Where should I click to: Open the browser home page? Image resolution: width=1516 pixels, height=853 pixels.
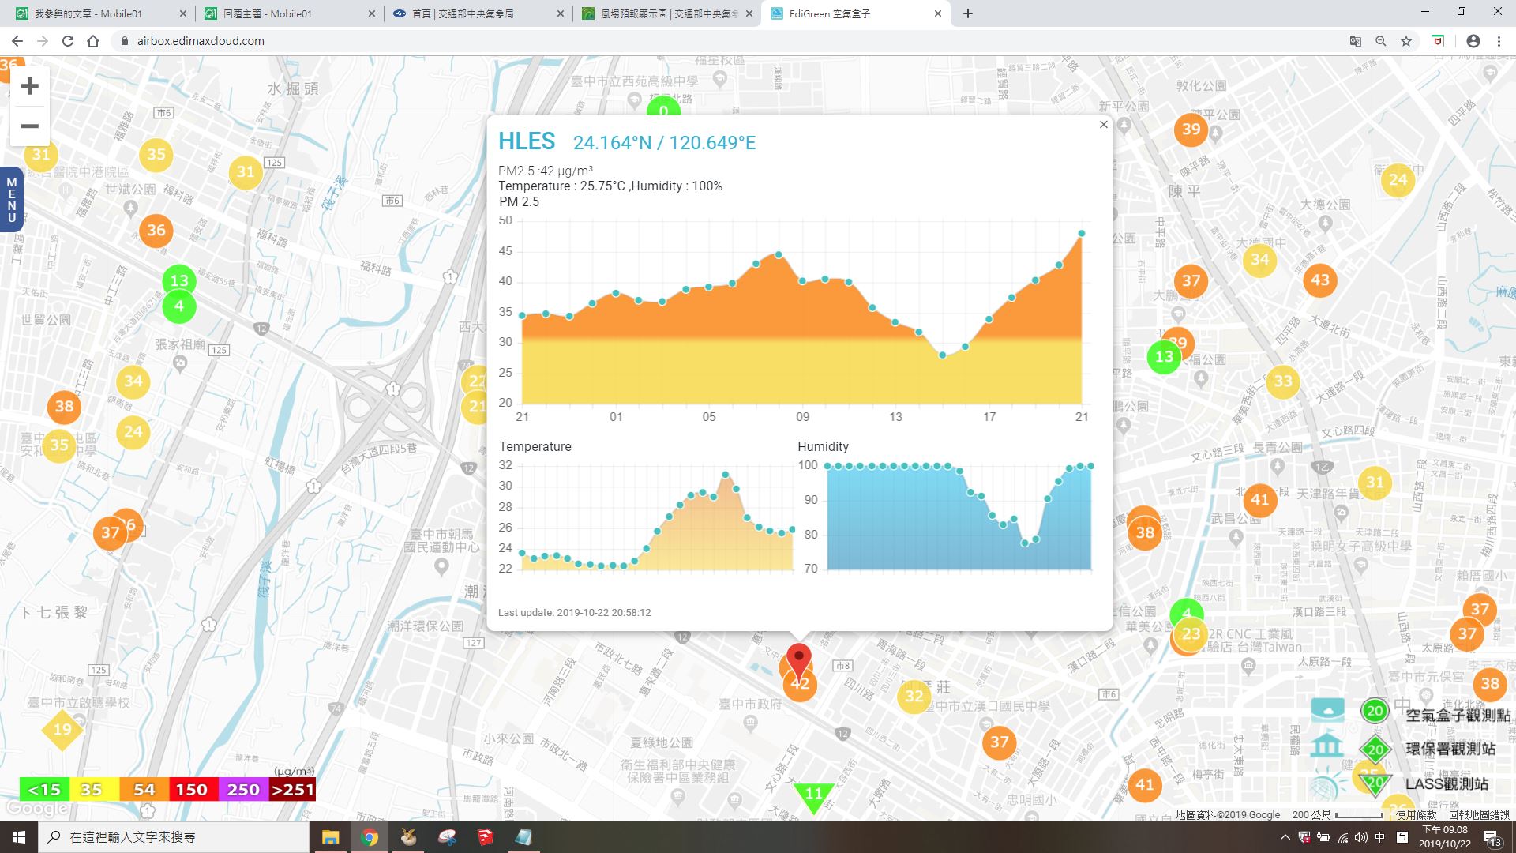pyautogui.click(x=93, y=41)
